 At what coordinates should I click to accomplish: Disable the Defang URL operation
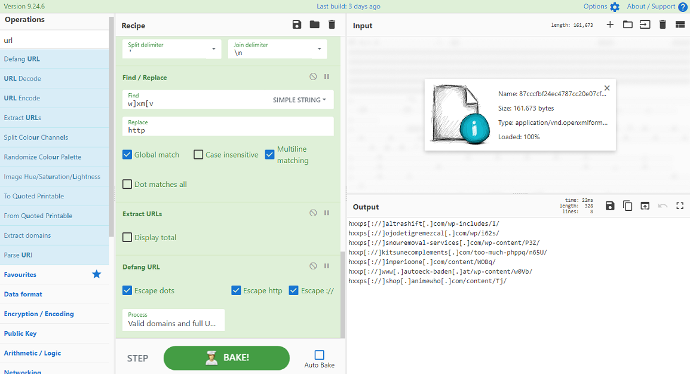[x=313, y=266]
